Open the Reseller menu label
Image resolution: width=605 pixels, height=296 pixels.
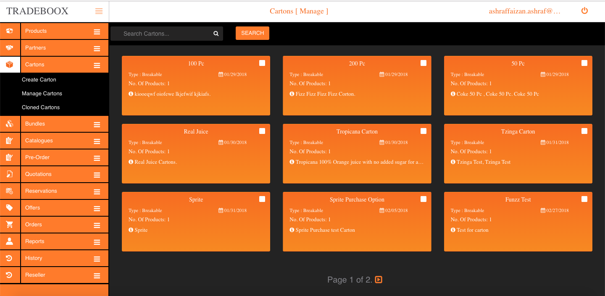35,275
